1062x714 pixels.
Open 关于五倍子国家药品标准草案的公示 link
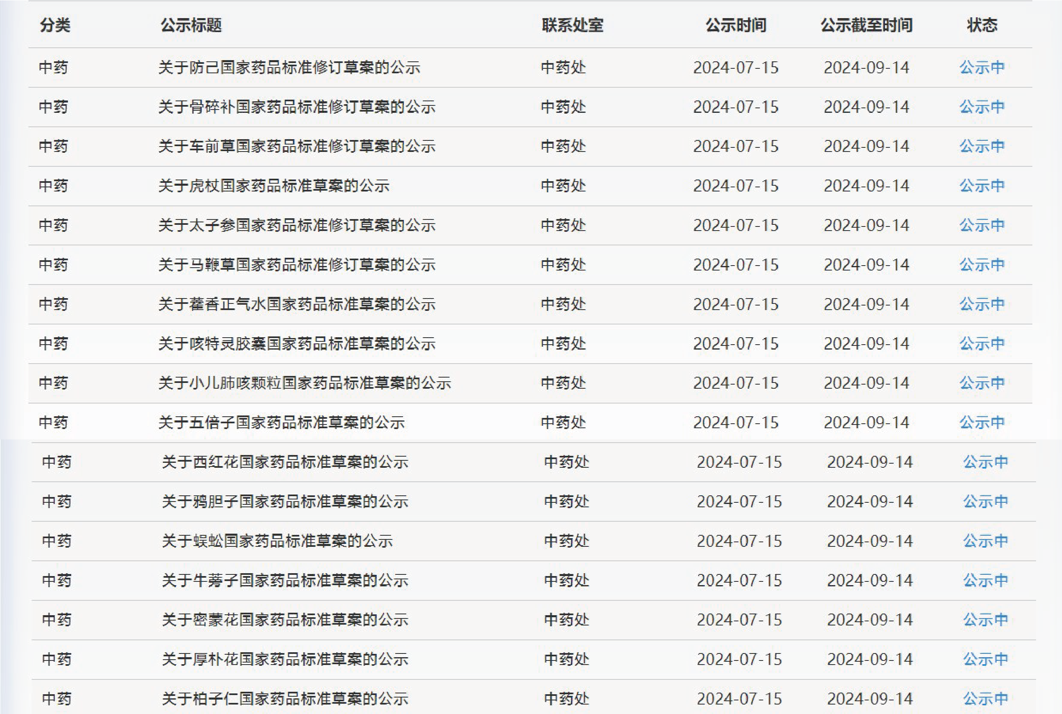click(x=281, y=422)
